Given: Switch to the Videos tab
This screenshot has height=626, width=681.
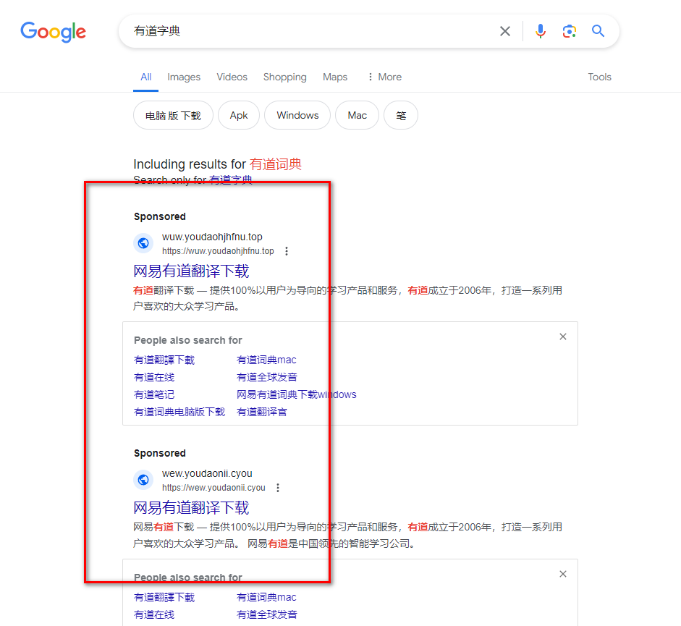Looking at the screenshot, I should pos(232,77).
